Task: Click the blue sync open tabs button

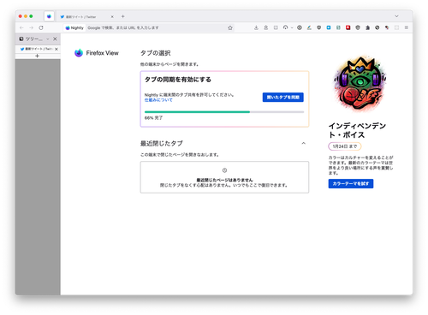Action: click(283, 98)
